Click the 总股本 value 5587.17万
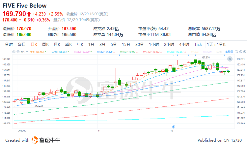The width and height of the screenshot is (247, 147). point(211,29)
